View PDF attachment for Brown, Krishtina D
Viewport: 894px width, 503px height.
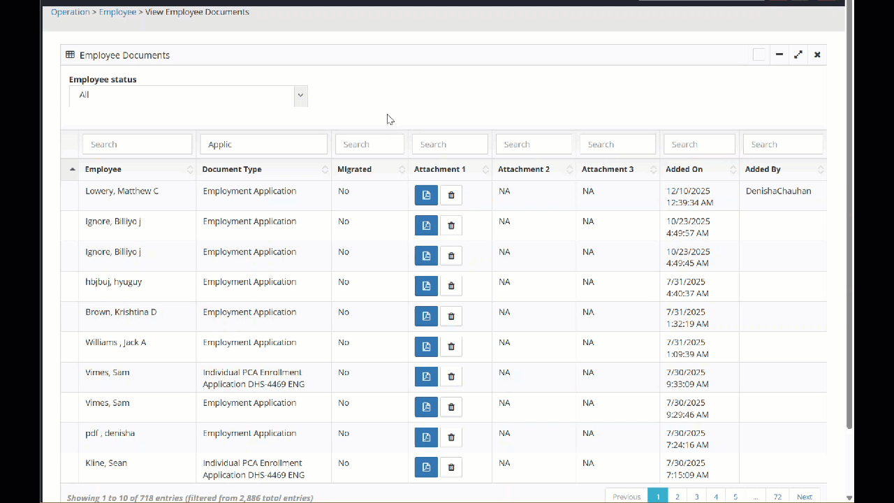426,316
